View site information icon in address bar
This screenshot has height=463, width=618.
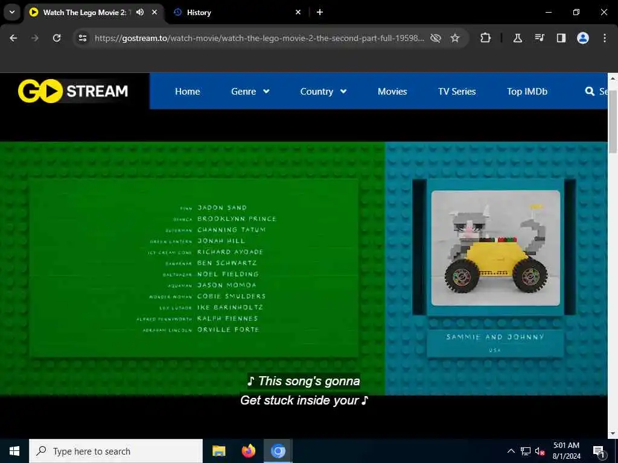tap(82, 38)
